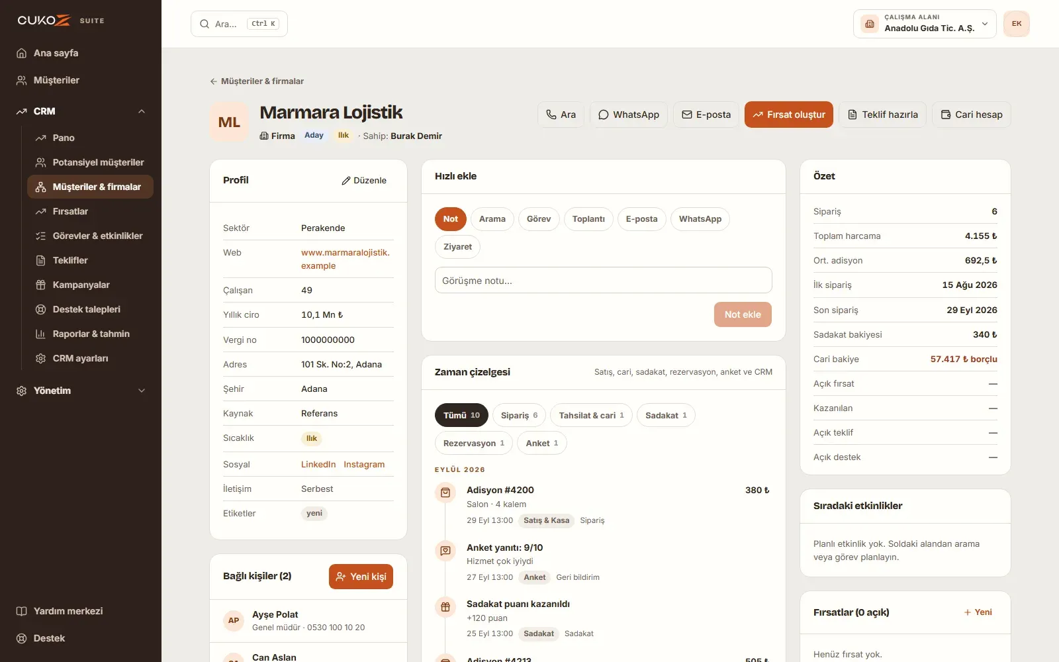Click the Sadakat puanı gift icon
This screenshot has height=662, width=1059.
(445, 606)
